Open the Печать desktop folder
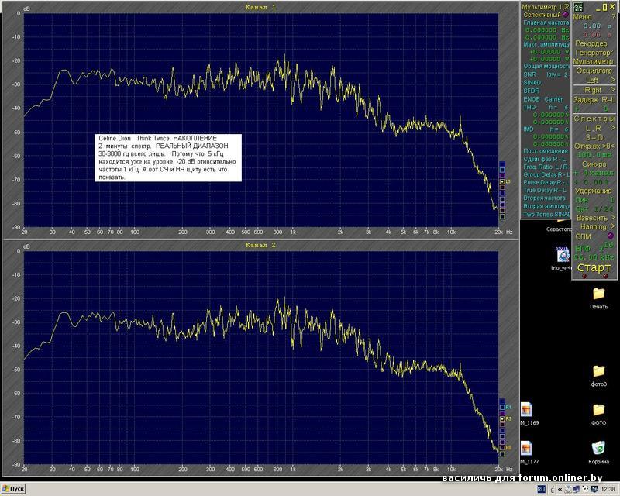This screenshot has width=620, height=496. click(598, 294)
